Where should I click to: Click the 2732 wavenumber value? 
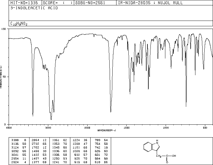(x=35, y=144)
